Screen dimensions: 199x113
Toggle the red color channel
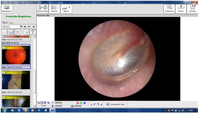77,103
